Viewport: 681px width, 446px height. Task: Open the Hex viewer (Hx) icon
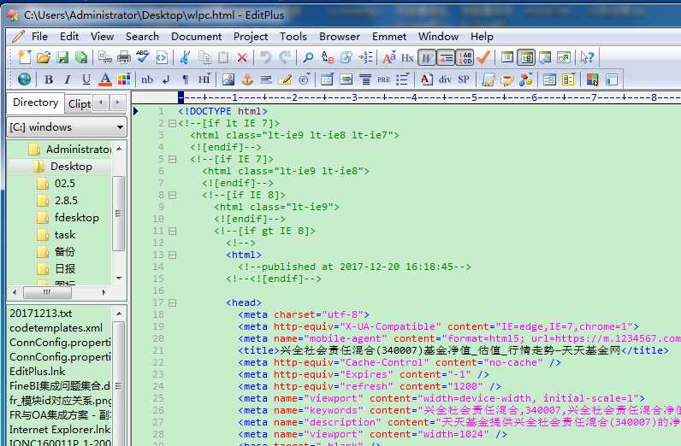407,57
